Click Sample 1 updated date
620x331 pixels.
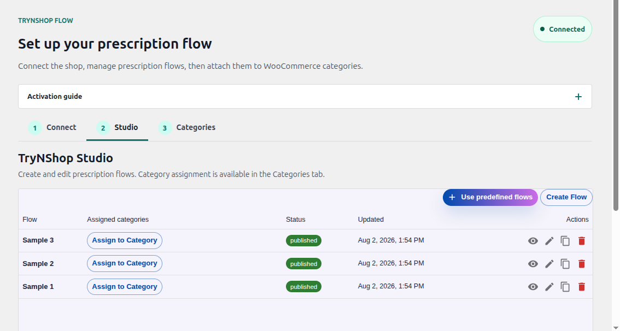pyautogui.click(x=391, y=286)
